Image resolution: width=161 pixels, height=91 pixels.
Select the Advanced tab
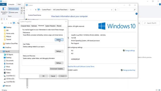pos(41,26)
